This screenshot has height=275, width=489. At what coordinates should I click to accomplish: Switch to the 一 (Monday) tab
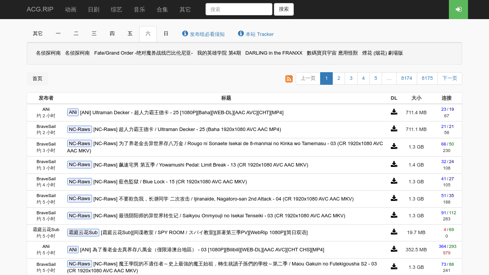coord(58,34)
